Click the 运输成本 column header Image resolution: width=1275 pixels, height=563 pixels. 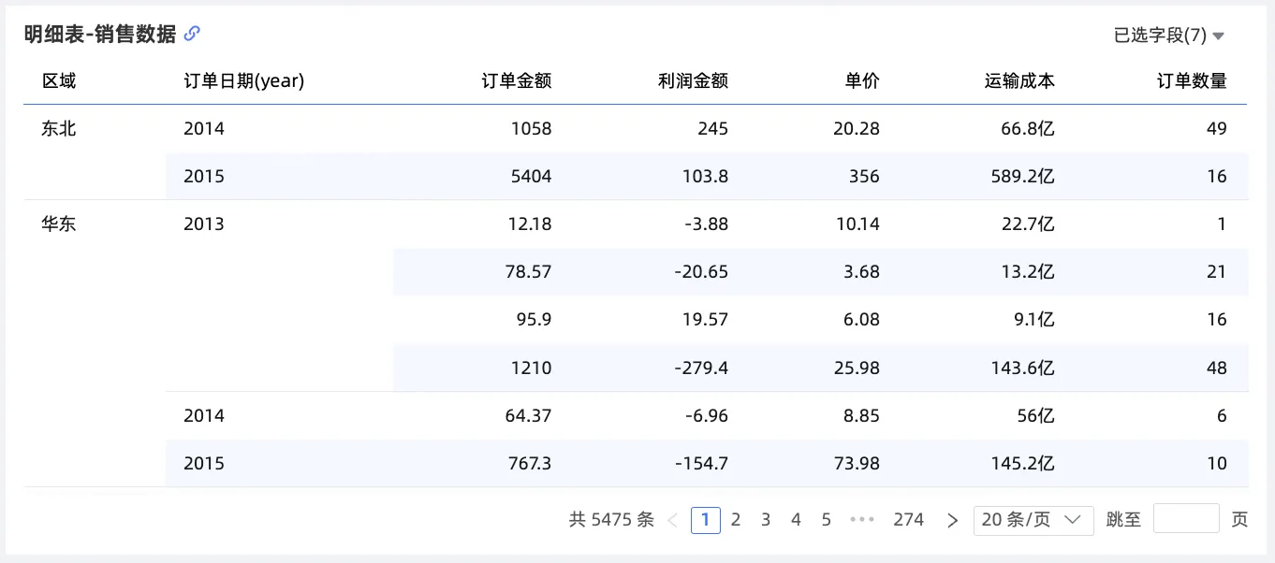[x=1019, y=81]
